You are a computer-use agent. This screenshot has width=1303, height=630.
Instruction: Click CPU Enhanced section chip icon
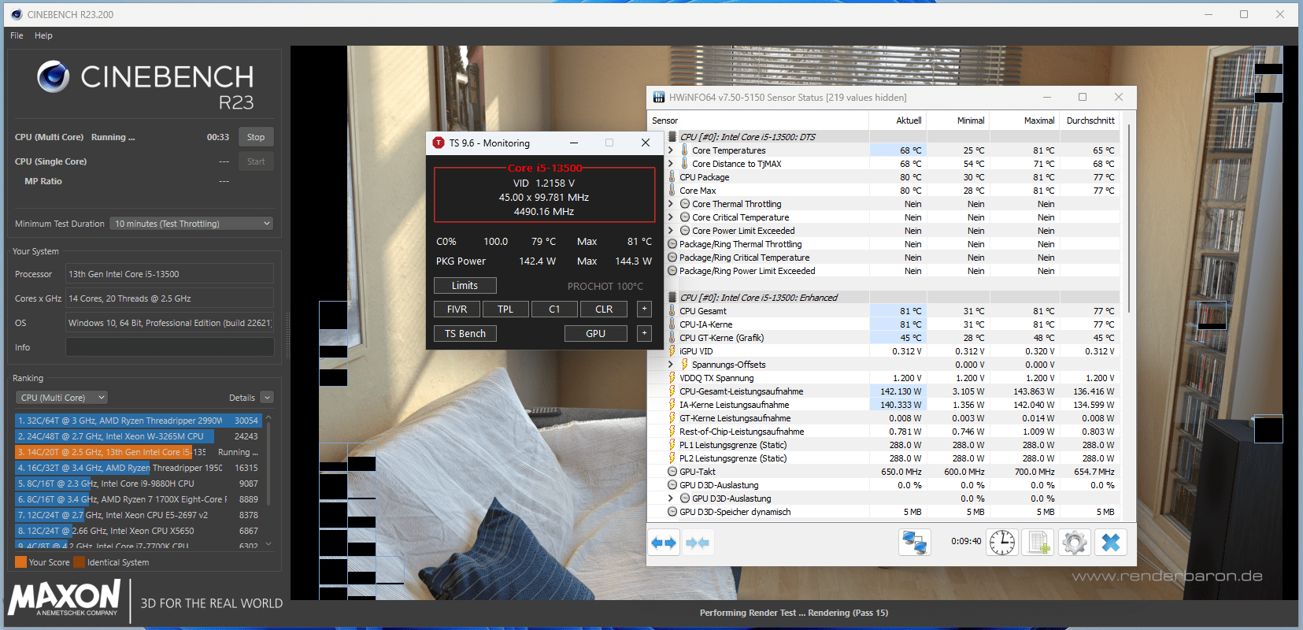[672, 297]
